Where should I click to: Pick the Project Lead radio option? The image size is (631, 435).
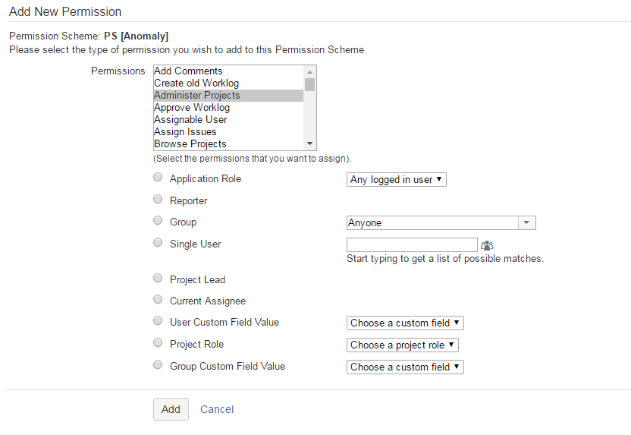(x=158, y=279)
